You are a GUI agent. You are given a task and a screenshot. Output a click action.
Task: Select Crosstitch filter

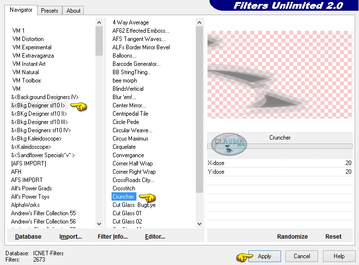124,188
